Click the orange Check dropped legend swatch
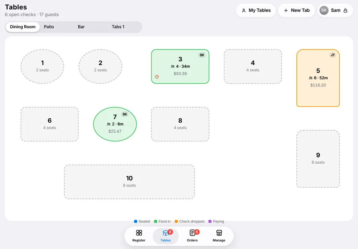Viewport: 358px width, 249px height. click(176, 222)
